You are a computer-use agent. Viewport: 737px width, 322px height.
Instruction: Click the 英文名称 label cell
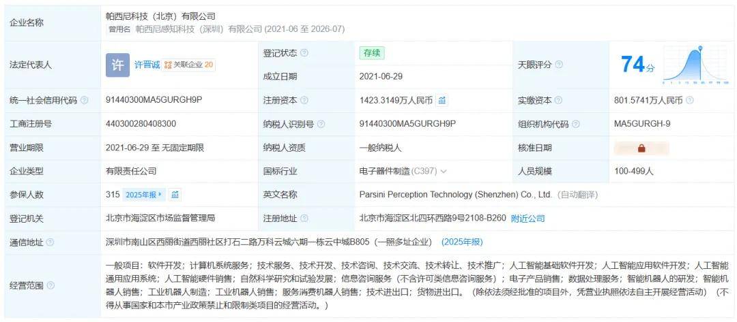pyautogui.click(x=306, y=195)
